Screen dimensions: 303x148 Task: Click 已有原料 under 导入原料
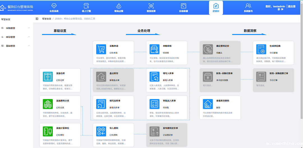113,135
